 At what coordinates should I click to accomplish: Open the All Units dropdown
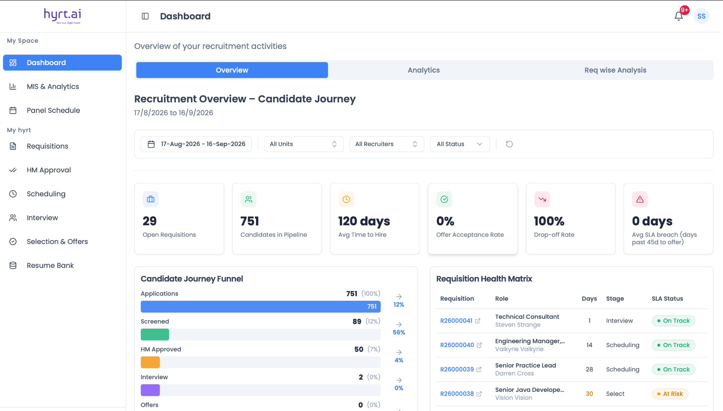(x=304, y=144)
